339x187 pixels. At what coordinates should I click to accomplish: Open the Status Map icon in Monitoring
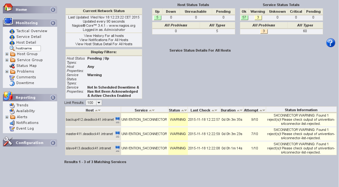[12, 66]
